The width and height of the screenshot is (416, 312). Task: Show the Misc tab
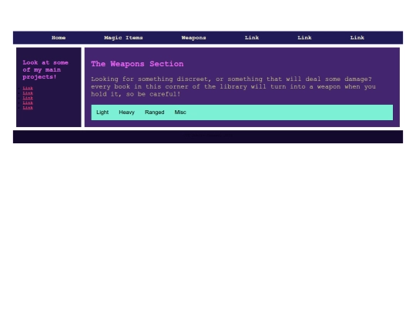click(180, 112)
